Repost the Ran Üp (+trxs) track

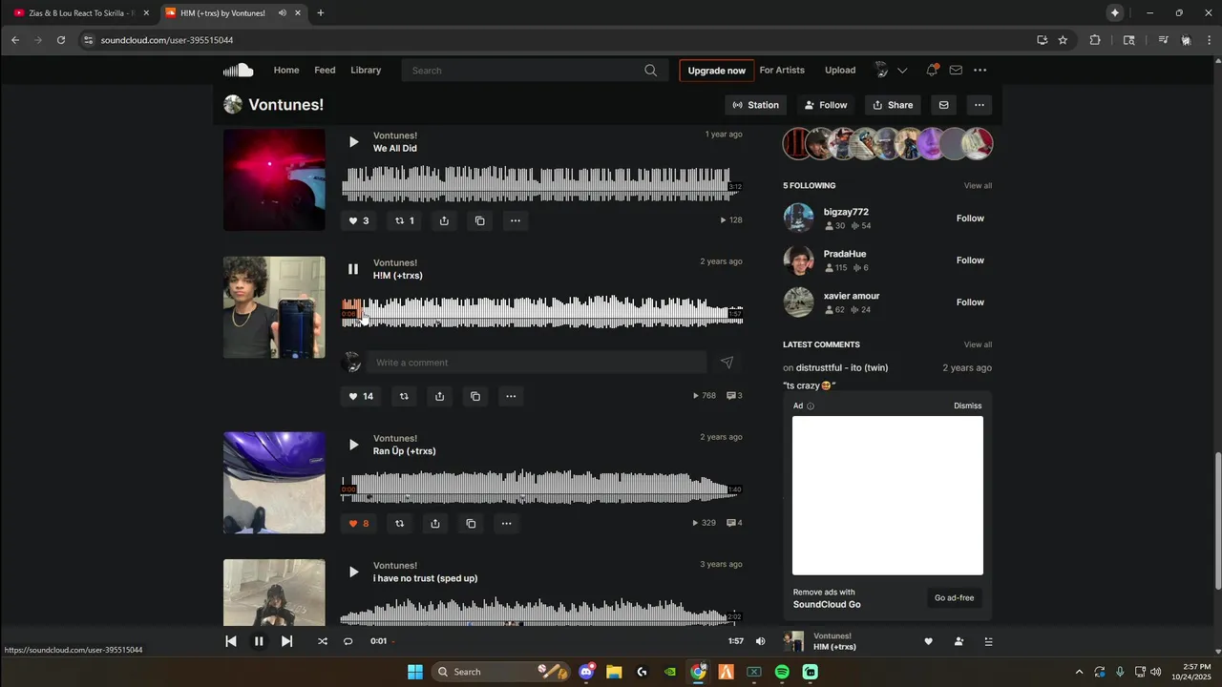point(399,523)
